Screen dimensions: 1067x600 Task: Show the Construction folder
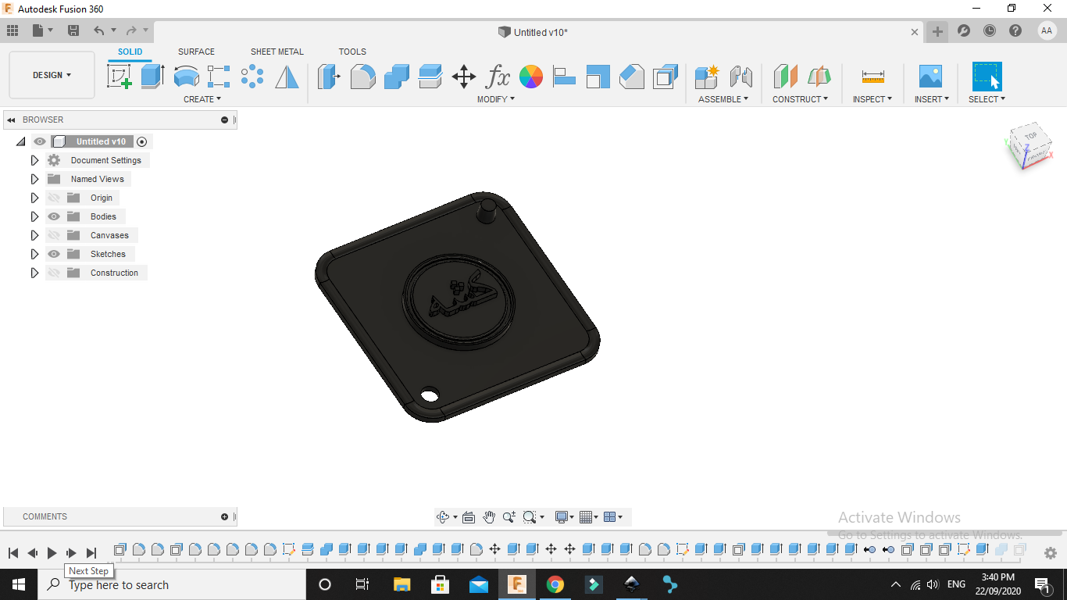pos(54,273)
